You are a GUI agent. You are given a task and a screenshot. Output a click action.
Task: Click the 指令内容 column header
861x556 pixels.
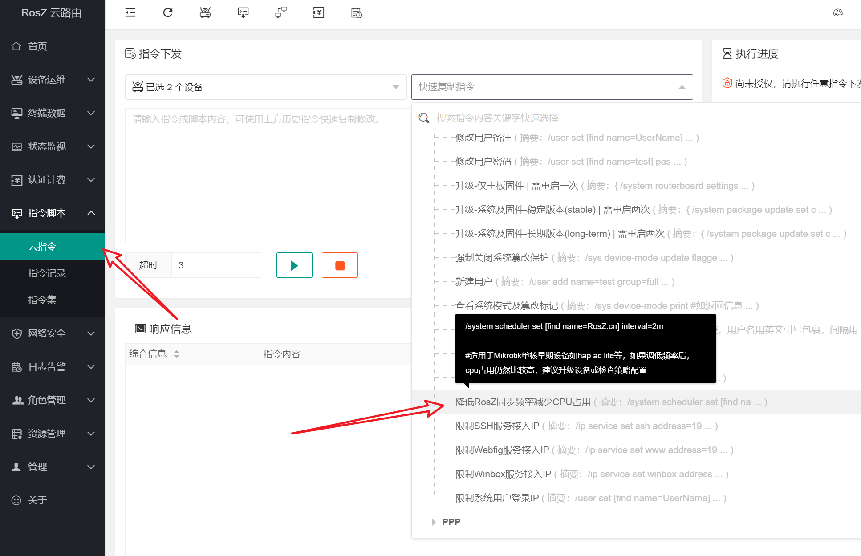tap(282, 354)
